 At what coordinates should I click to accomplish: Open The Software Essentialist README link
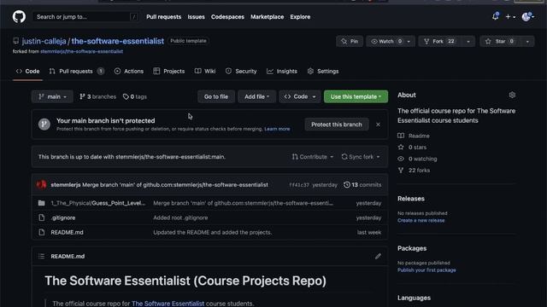point(168,304)
